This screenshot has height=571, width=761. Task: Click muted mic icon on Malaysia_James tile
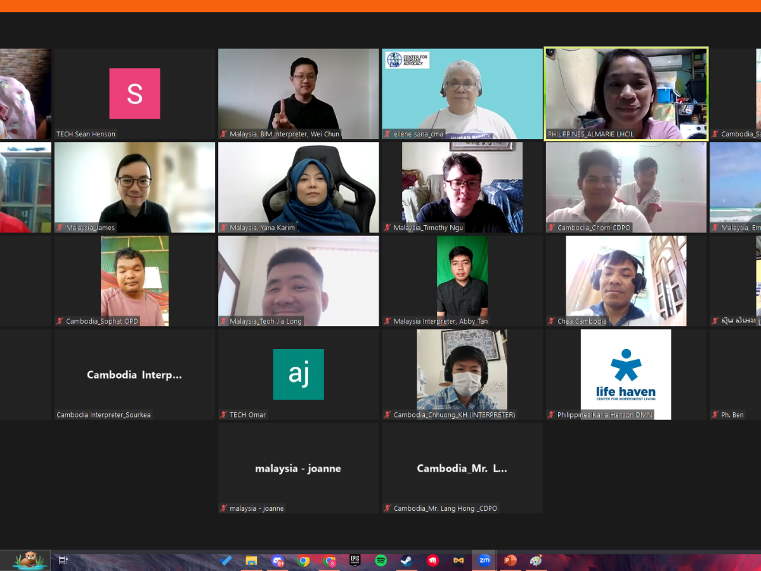tap(60, 228)
